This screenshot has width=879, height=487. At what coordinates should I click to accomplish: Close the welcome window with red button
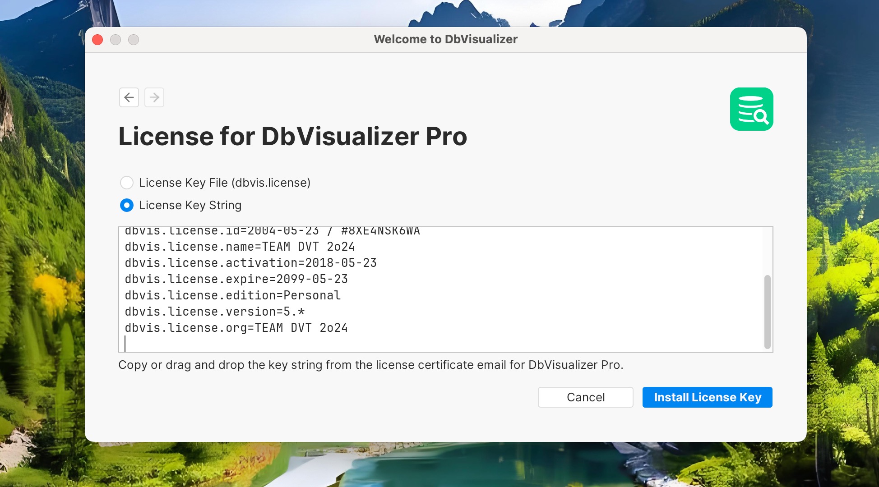pyautogui.click(x=97, y=40)
